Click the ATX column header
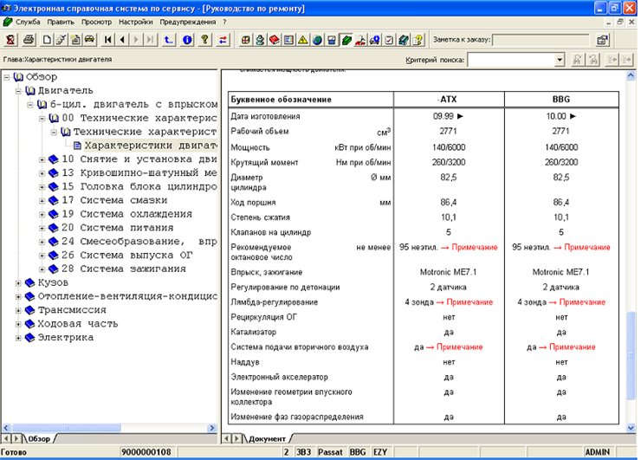This screenshot has height=460, width=641. click(449, 100)
